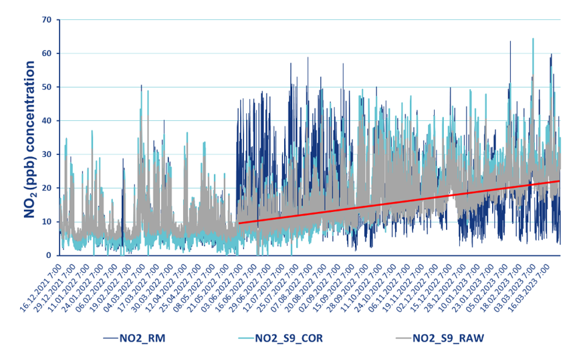Select the 30 value on the vertical axis

click(46, 155)
